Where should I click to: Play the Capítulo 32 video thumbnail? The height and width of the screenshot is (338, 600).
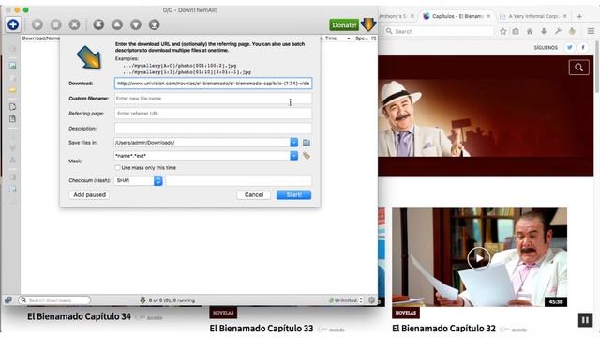479,258
